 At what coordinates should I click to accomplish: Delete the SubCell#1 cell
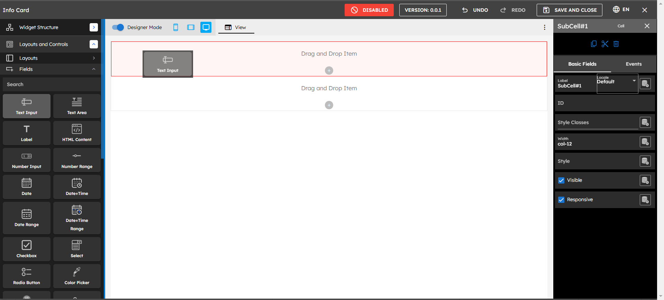pos(616,44)
